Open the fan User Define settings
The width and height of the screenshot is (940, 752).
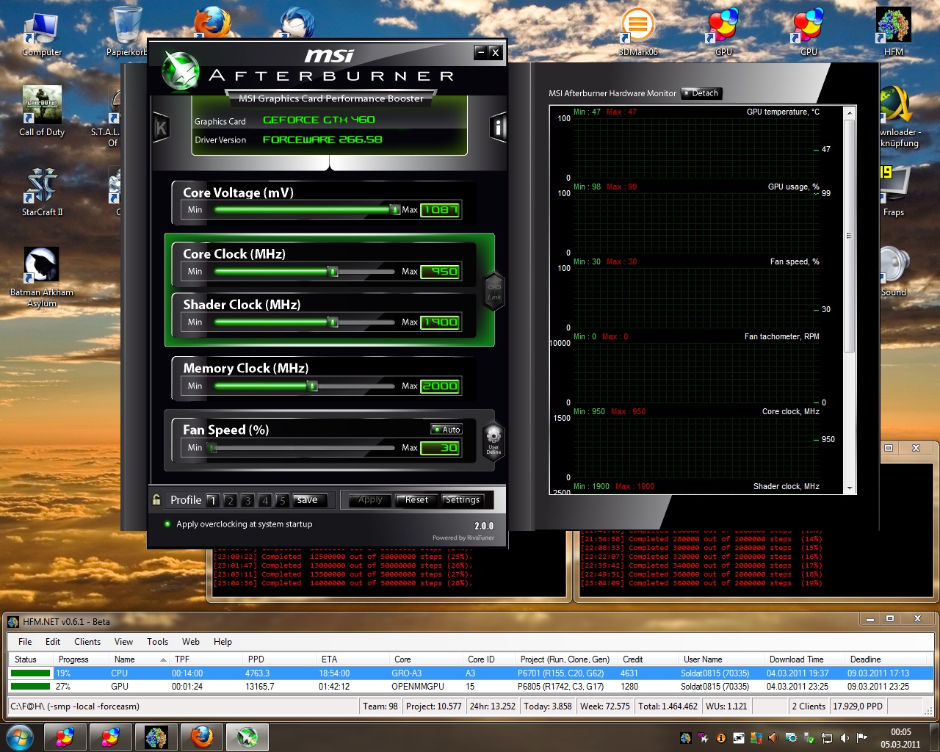point(493,440)
